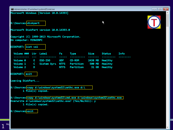Click the '1 file(s) copied.' line below the Overwrite prompt

tap(36, 105)
